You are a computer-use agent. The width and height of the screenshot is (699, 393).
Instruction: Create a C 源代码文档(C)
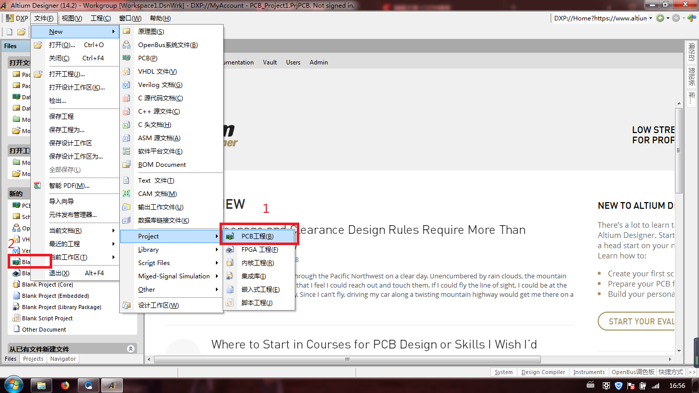[x=171, y=98]
